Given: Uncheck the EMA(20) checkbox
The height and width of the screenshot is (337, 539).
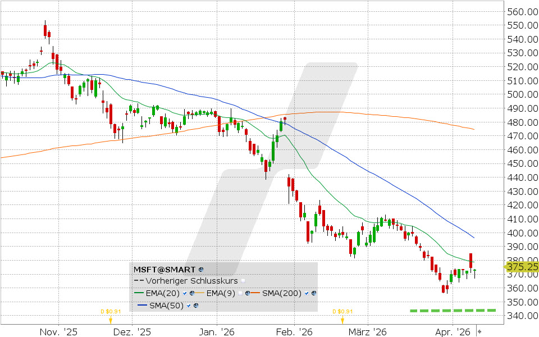Looking at the screenshot, I should coord(184,293).
